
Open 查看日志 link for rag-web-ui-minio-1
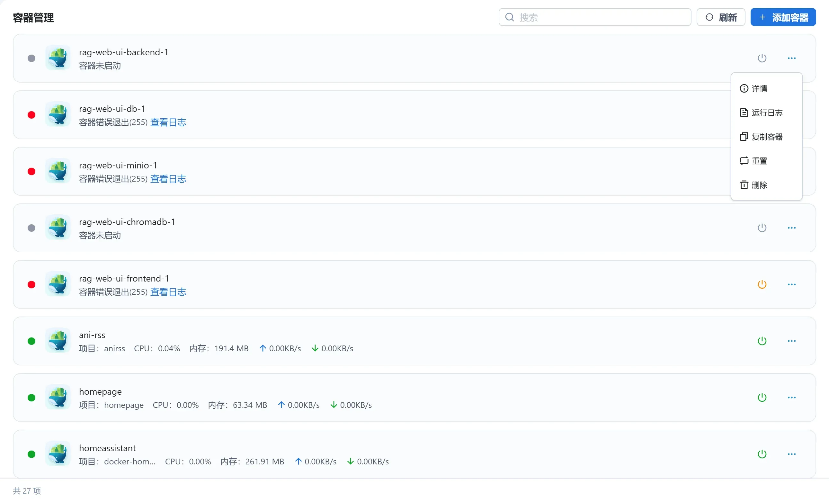click(168, 179)
